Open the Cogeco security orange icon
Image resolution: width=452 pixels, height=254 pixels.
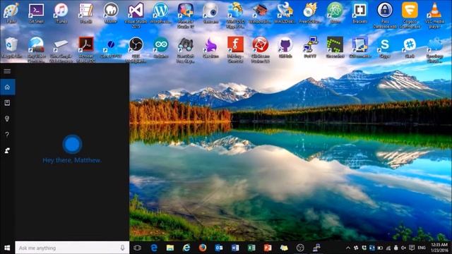[x=410, y=15]
